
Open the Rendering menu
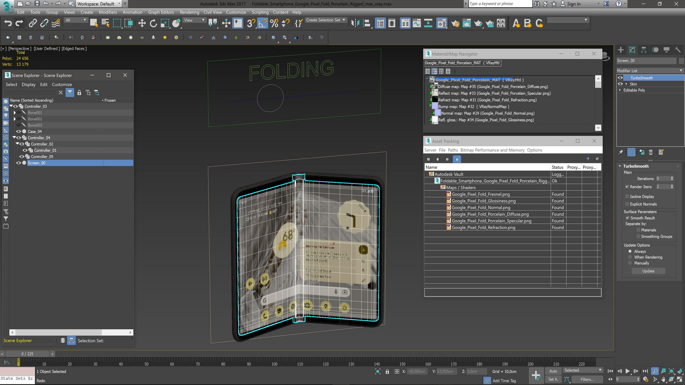[x=189, y=12]
